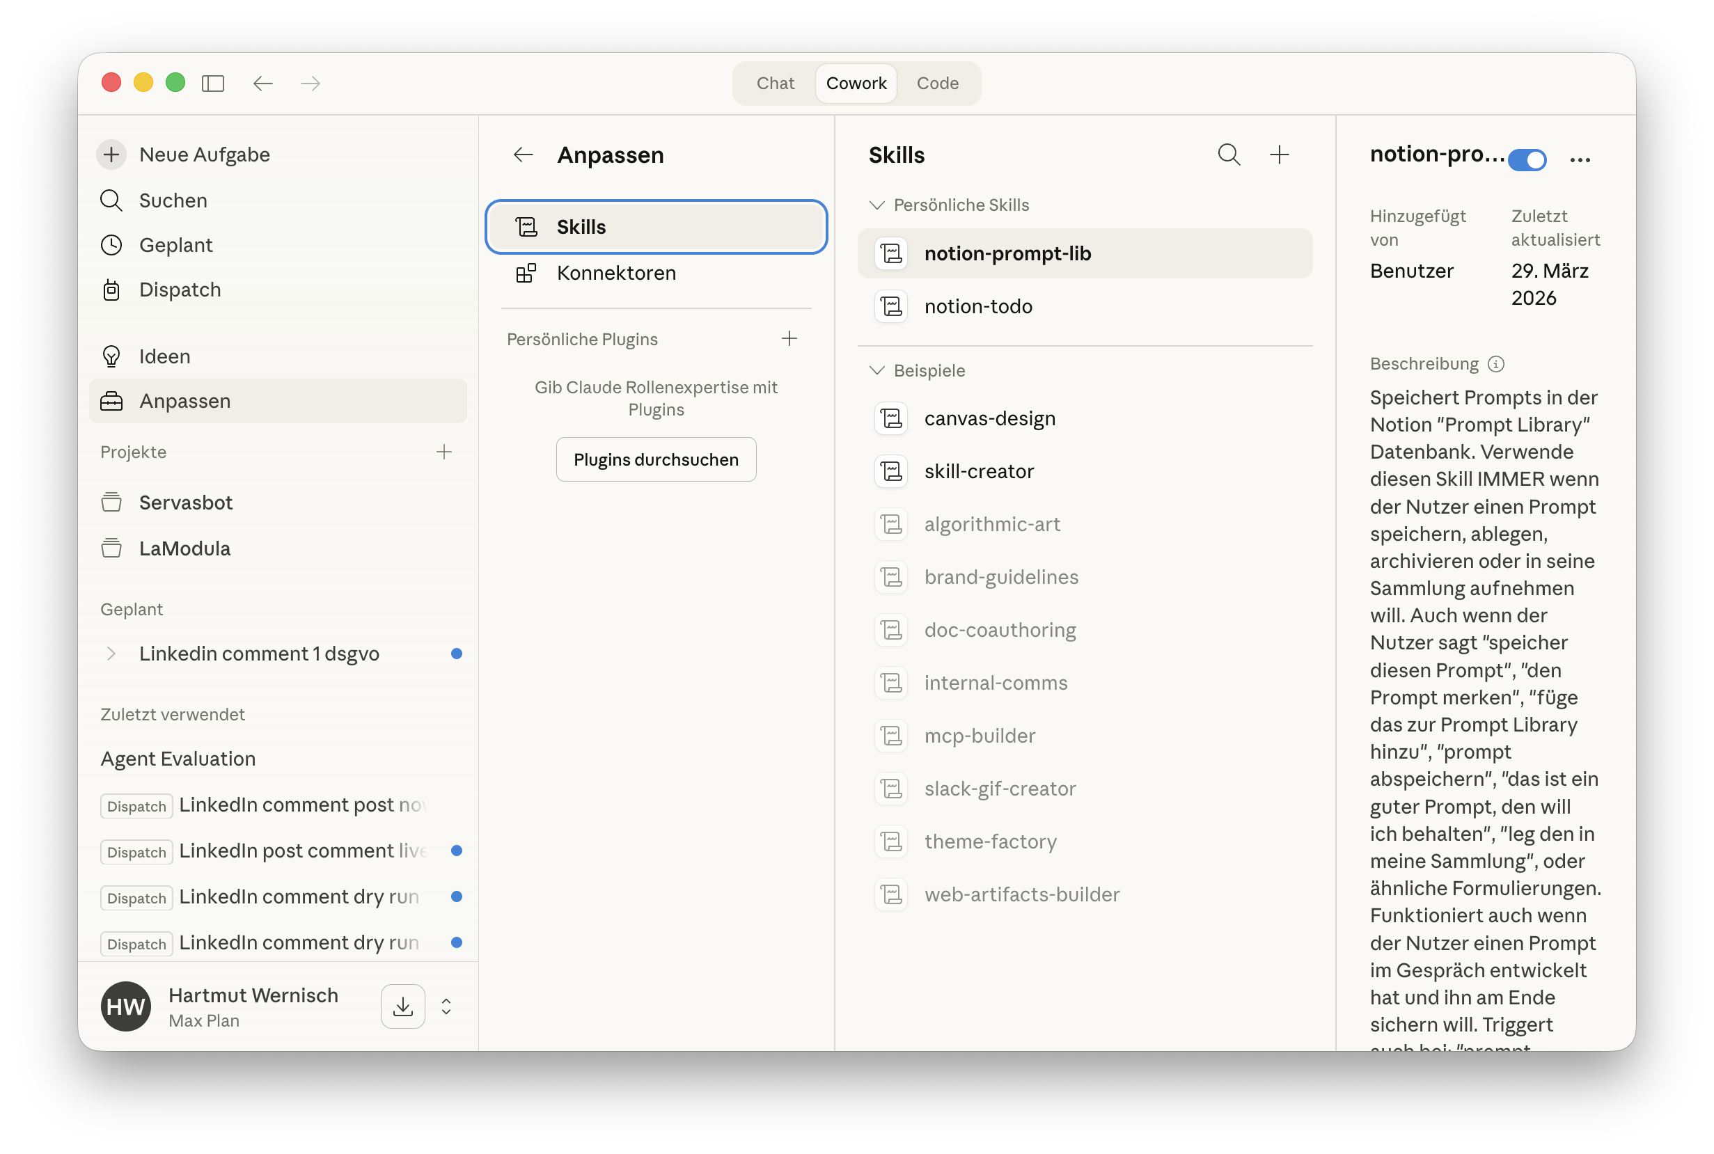
Task: Collapse the Beispiele section
Action: [876, 370]
